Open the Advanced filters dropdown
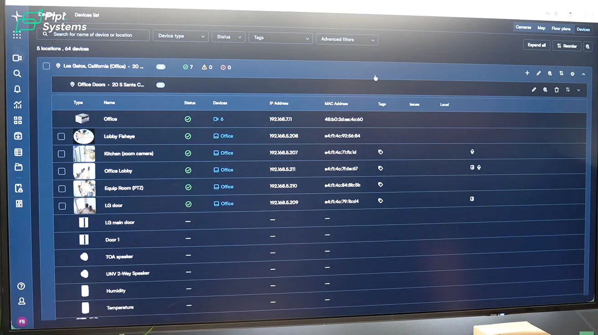The width and height of the screenshot is (598, 335). (x=347, y=40)
